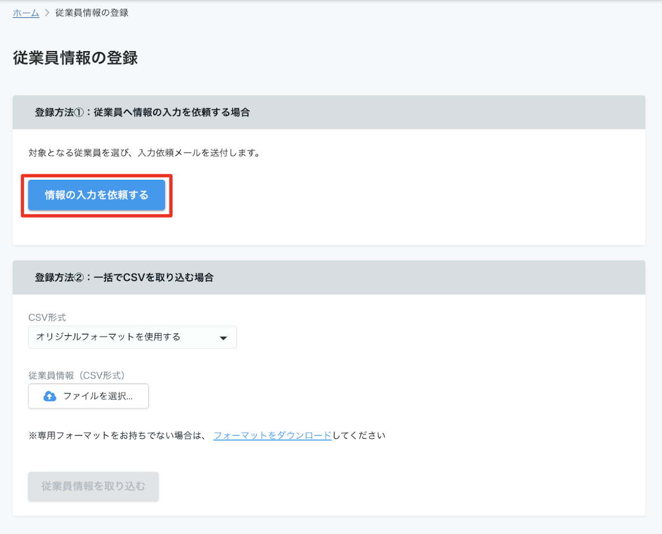Viewport: 662px width, 534px height.
Task: Click the cloud upload icon
Action: 50,396
